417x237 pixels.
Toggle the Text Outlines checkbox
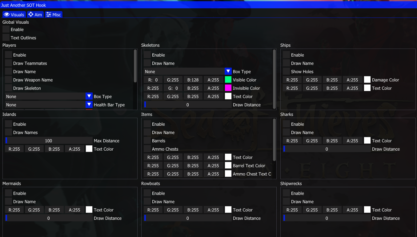coord(6,38)
